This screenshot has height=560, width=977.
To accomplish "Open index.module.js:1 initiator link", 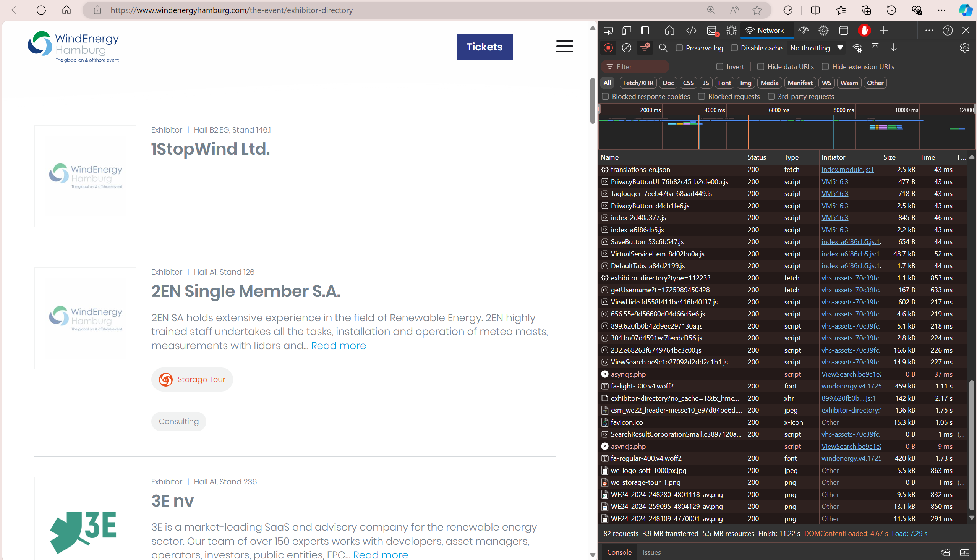I will [847, 169].
